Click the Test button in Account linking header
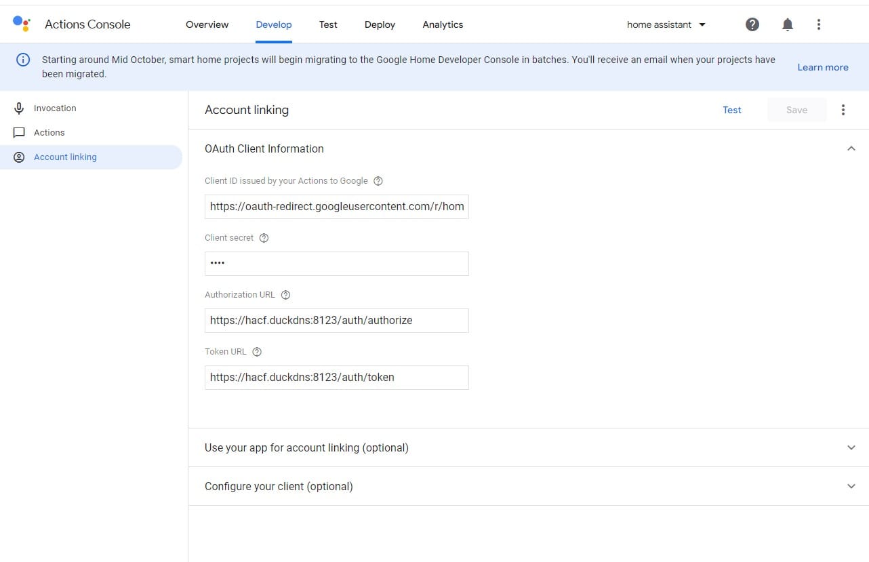Screen dimensions: 869x562 pos(732,110)
